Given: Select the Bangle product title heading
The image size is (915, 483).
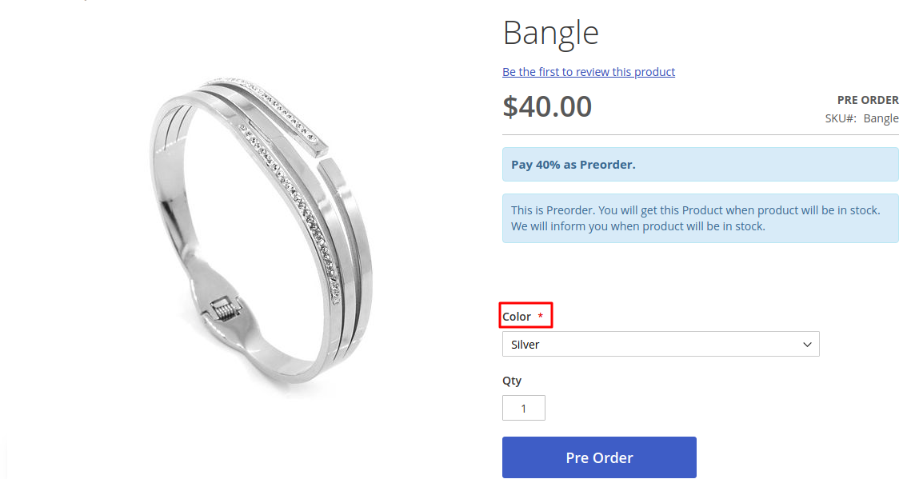Looking at the screenshot, I should coord(551,33).
